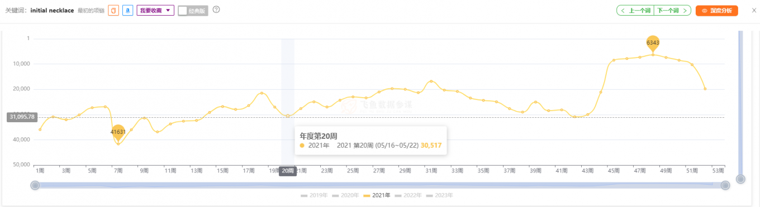The image size is (760, 207).
Task: Click right handle of horizontal zoom slider
Action: 725,185
